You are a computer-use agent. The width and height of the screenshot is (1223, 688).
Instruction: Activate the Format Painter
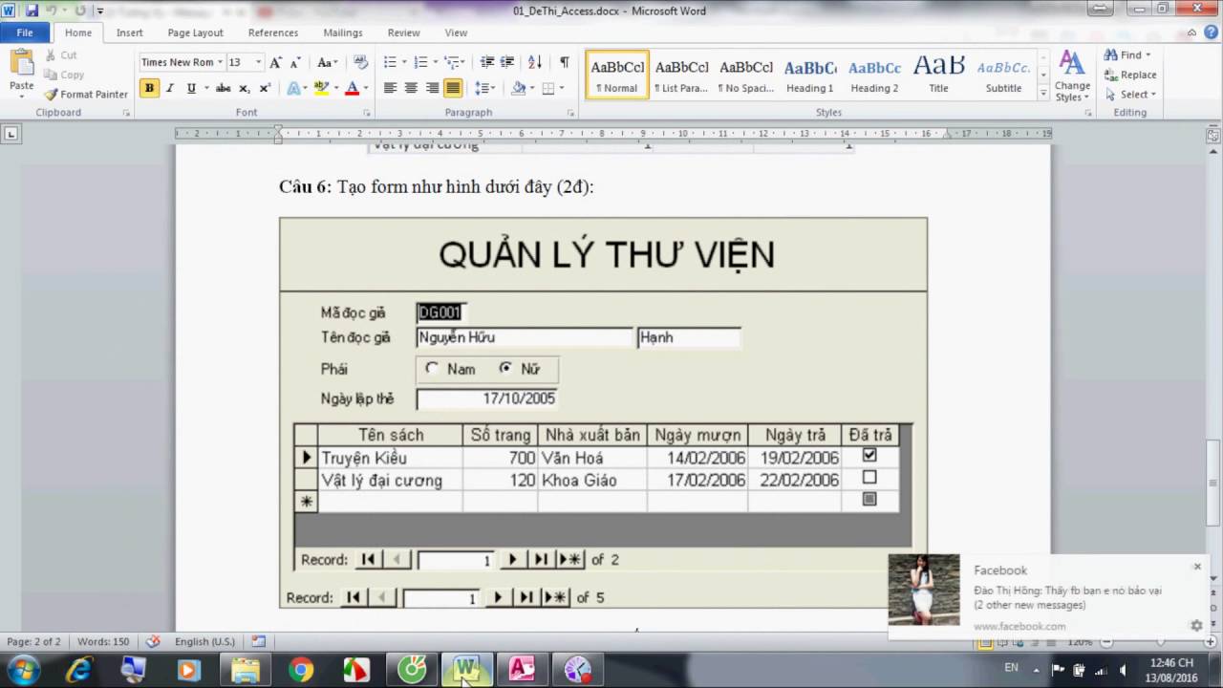pos(86,95)
